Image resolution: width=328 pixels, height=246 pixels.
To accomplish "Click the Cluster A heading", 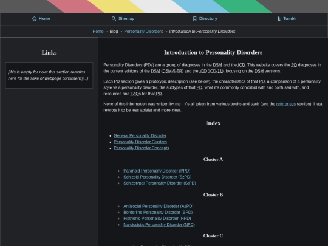I will 213,159.
